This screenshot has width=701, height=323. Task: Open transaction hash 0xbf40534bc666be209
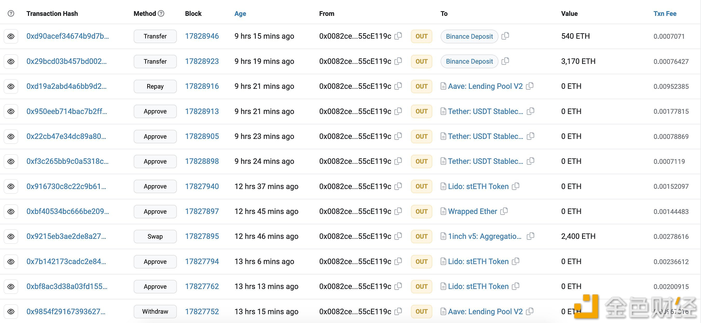point(68,211)
